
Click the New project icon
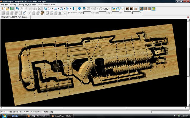pos(4,9)
